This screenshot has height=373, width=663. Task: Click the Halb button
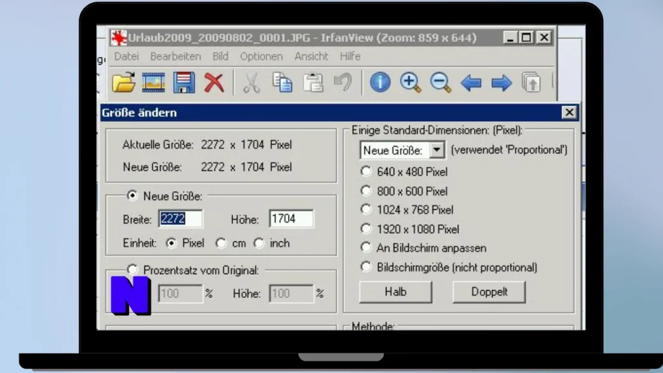(396, 292)
